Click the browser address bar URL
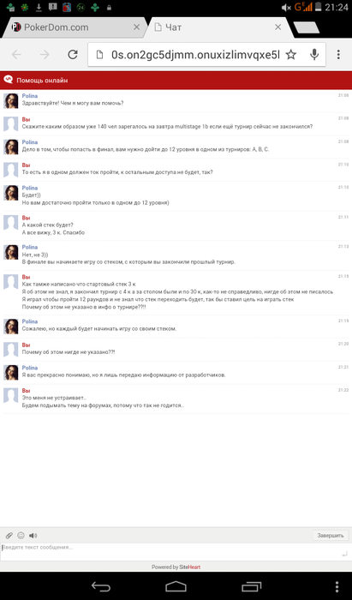The height and width of the screenshot is (600, 352). click(195, 55)
